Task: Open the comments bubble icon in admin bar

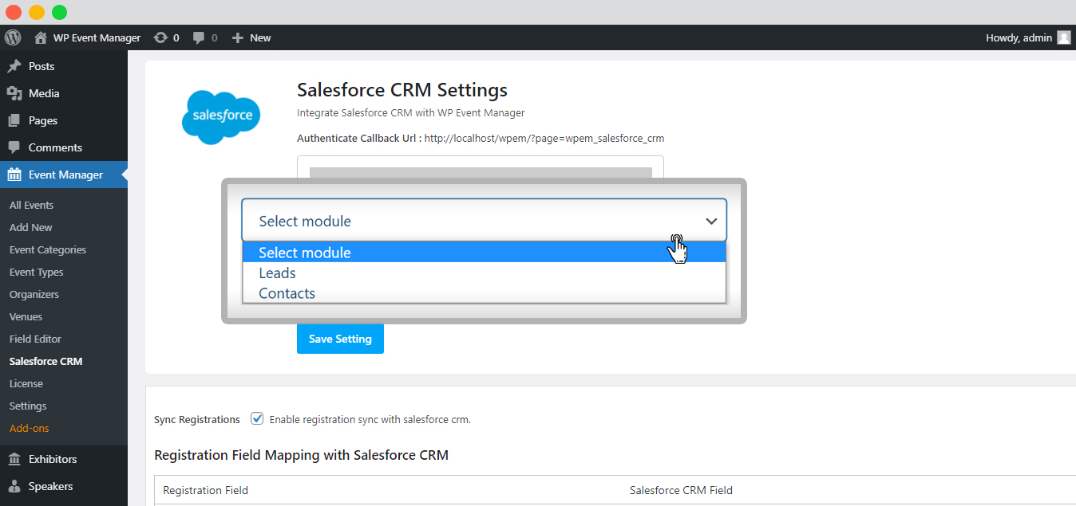Action: [200, 37]
